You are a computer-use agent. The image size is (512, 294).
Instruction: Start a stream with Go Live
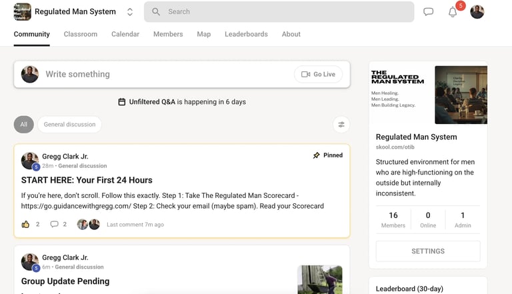pos(319,74)
